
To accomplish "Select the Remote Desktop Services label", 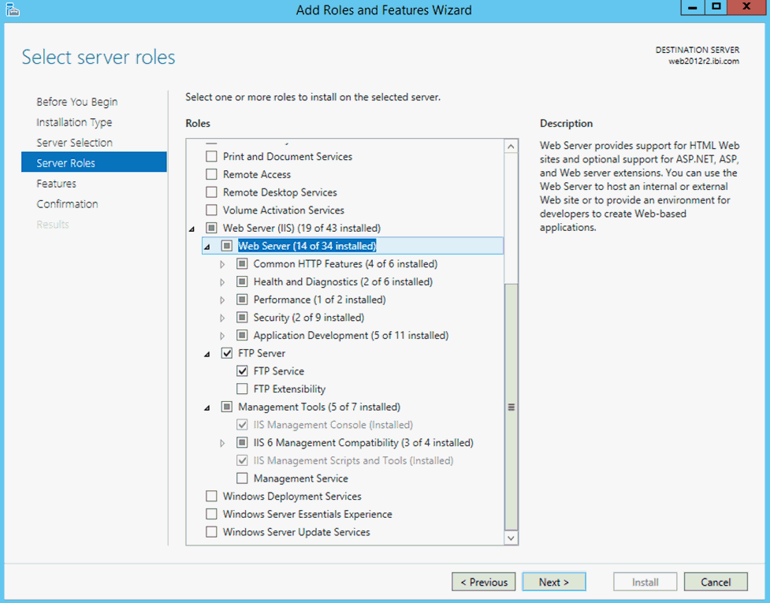I will coord(280,192).
